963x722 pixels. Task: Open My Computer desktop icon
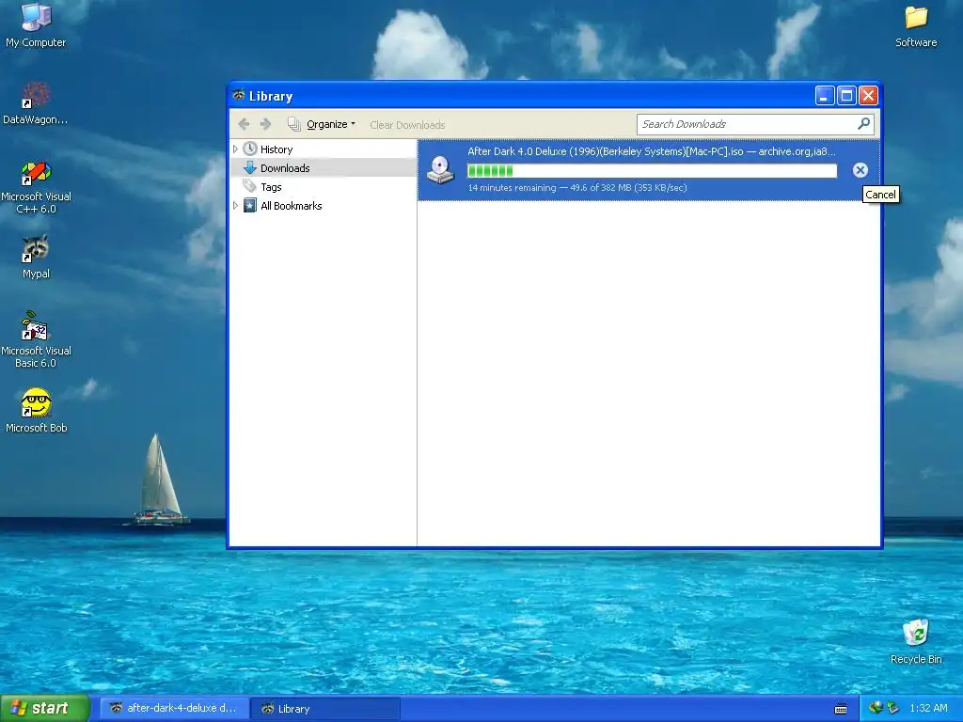pyautogui.click(x=36, y=25)
